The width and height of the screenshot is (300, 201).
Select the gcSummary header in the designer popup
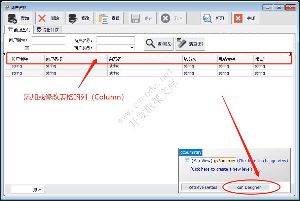tap(191, 152)
